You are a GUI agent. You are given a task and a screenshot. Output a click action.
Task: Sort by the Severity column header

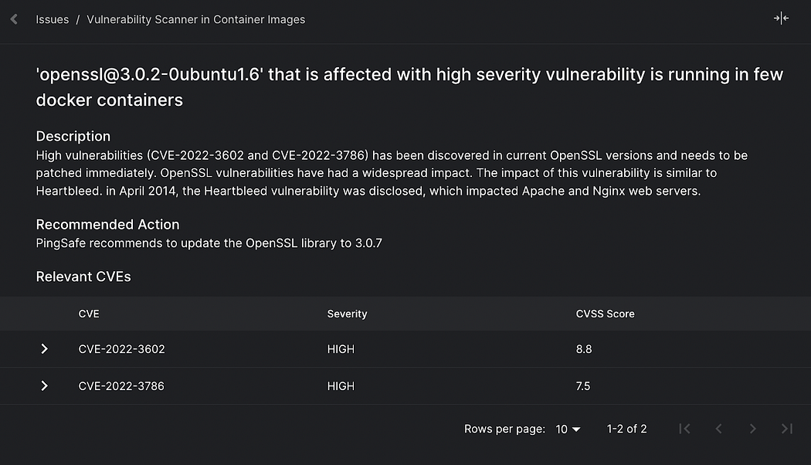[347, 314]
